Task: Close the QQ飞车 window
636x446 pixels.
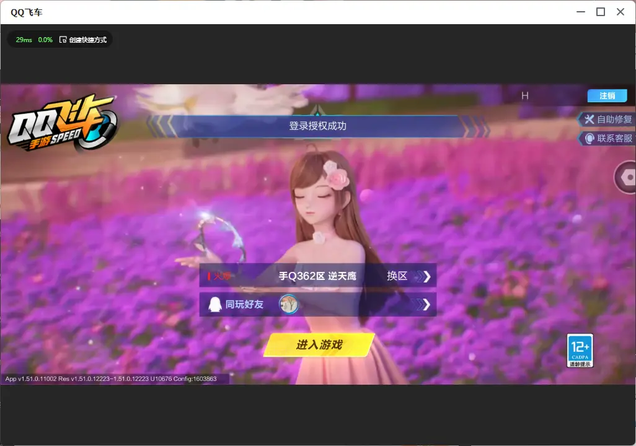Action: [620, 12]
